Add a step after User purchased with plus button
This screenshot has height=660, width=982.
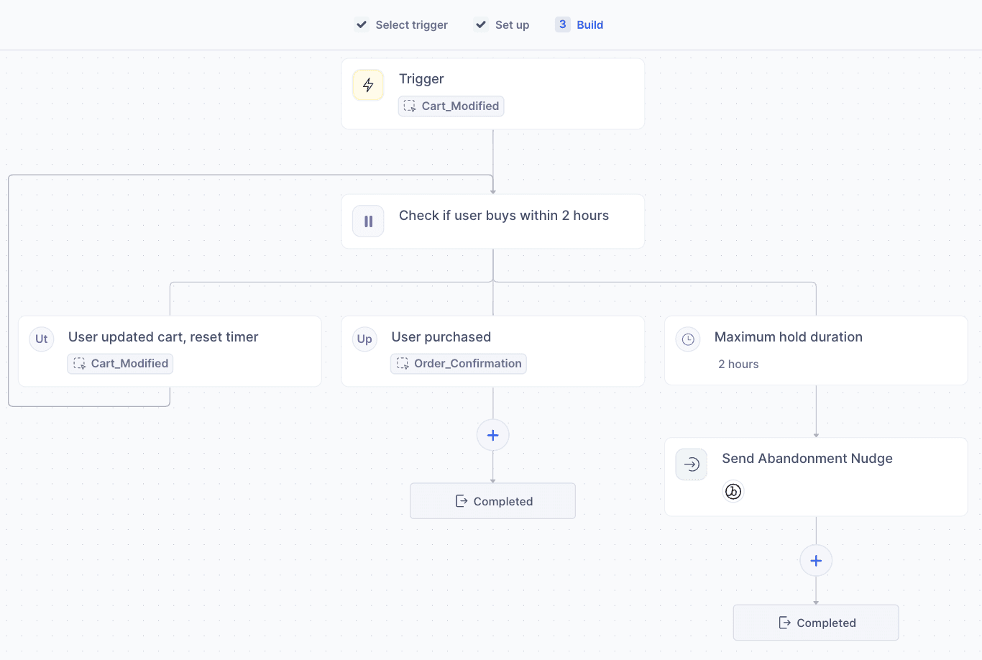(492, 434)
